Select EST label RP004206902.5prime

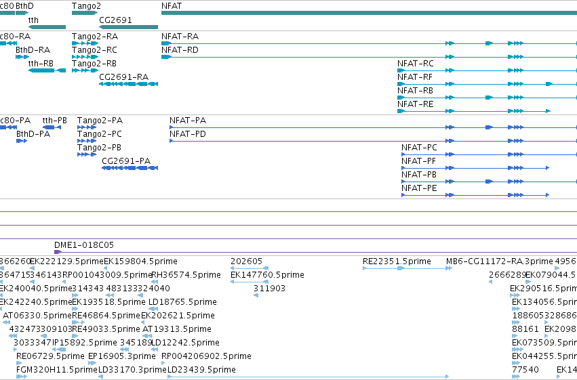pyautogui.click(x=206, y=356)
